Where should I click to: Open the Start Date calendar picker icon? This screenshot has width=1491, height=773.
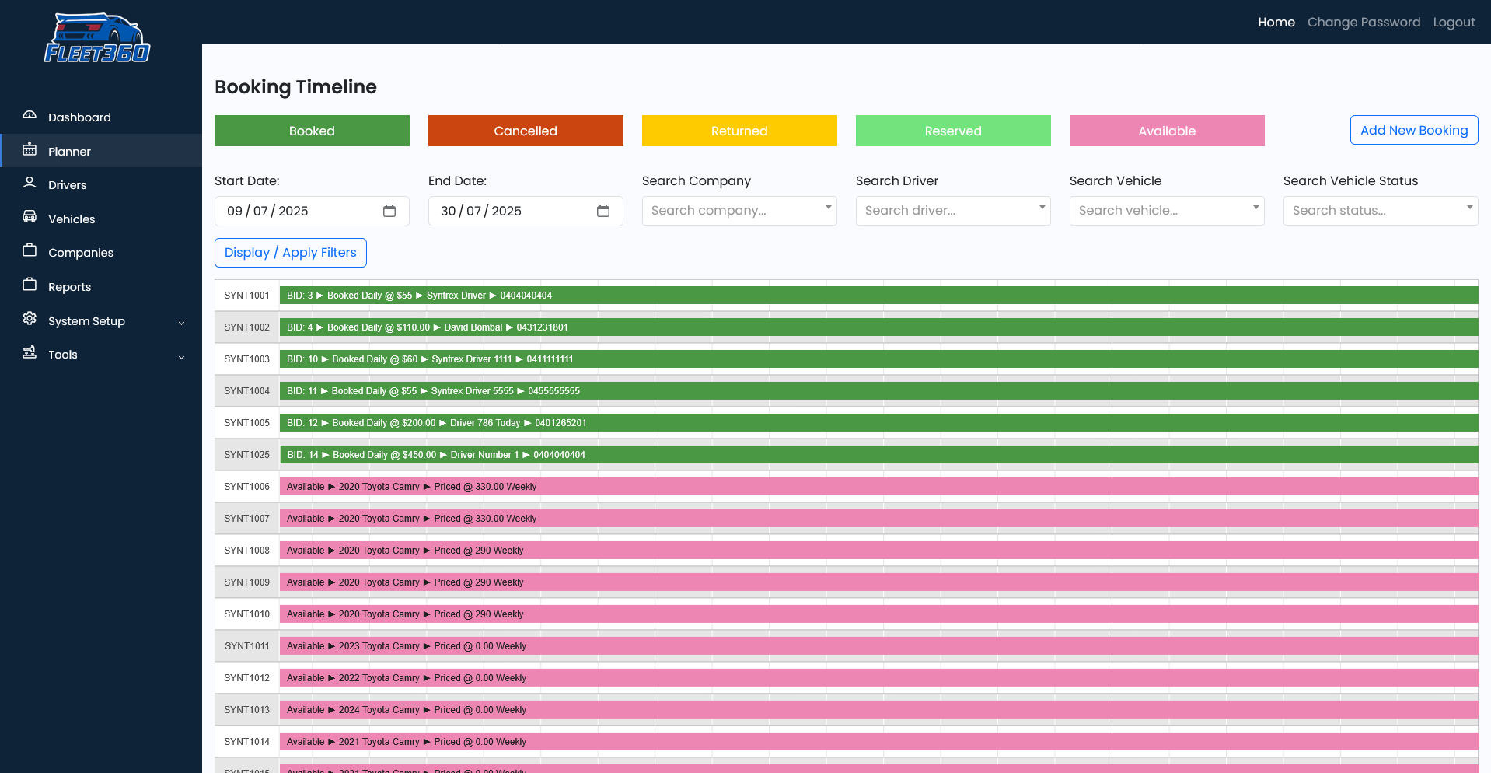(x=389, y=212)
